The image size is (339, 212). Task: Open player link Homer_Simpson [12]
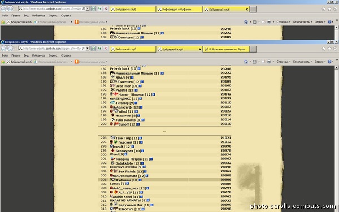click(x=135, y=94)
